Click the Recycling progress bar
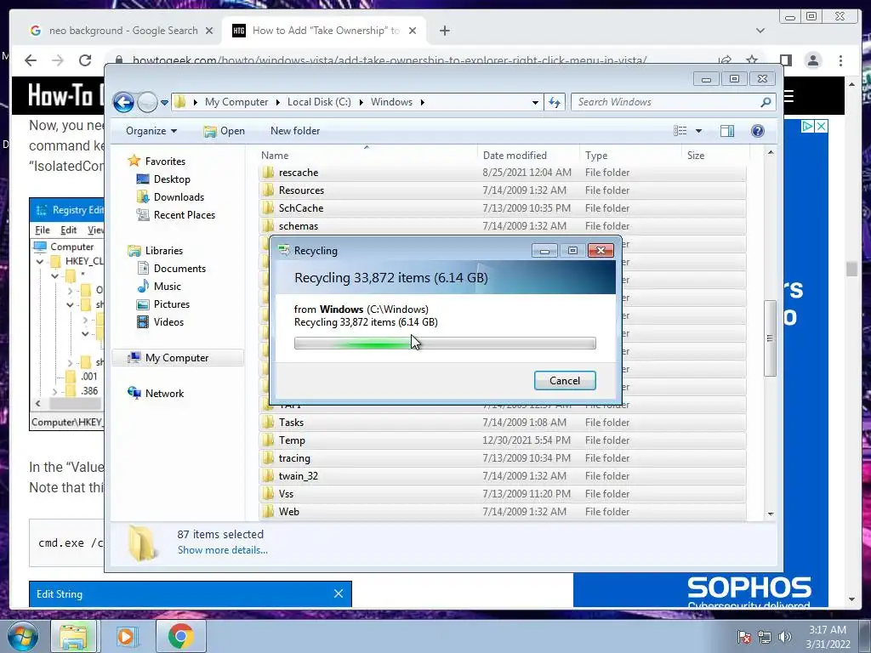 pyautogui.click(x=445, y=344)
